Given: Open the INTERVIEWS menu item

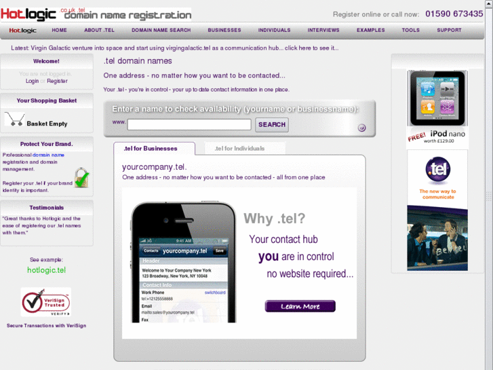Looking at the screenshot, I should click(323, 31).
